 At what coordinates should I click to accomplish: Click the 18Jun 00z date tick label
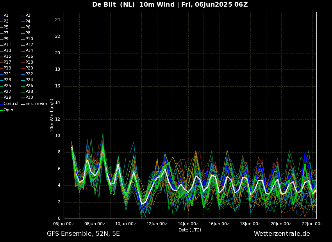250,224
